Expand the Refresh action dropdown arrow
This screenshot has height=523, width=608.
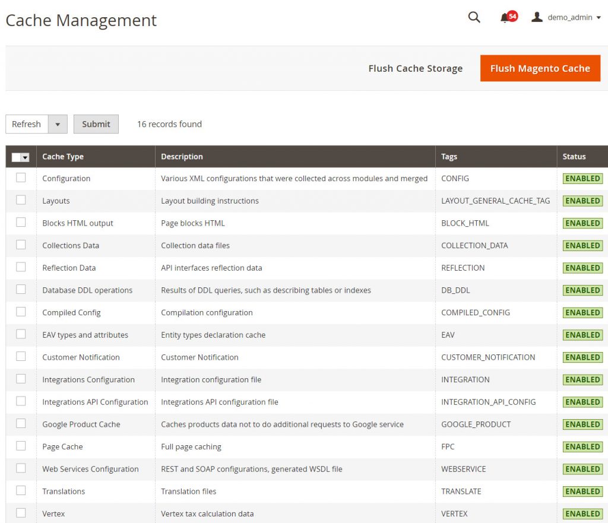click(58, 124)
